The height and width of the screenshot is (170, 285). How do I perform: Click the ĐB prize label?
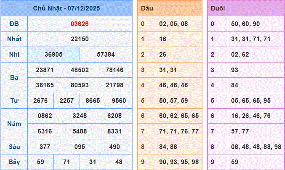click(x=14, y=24)
